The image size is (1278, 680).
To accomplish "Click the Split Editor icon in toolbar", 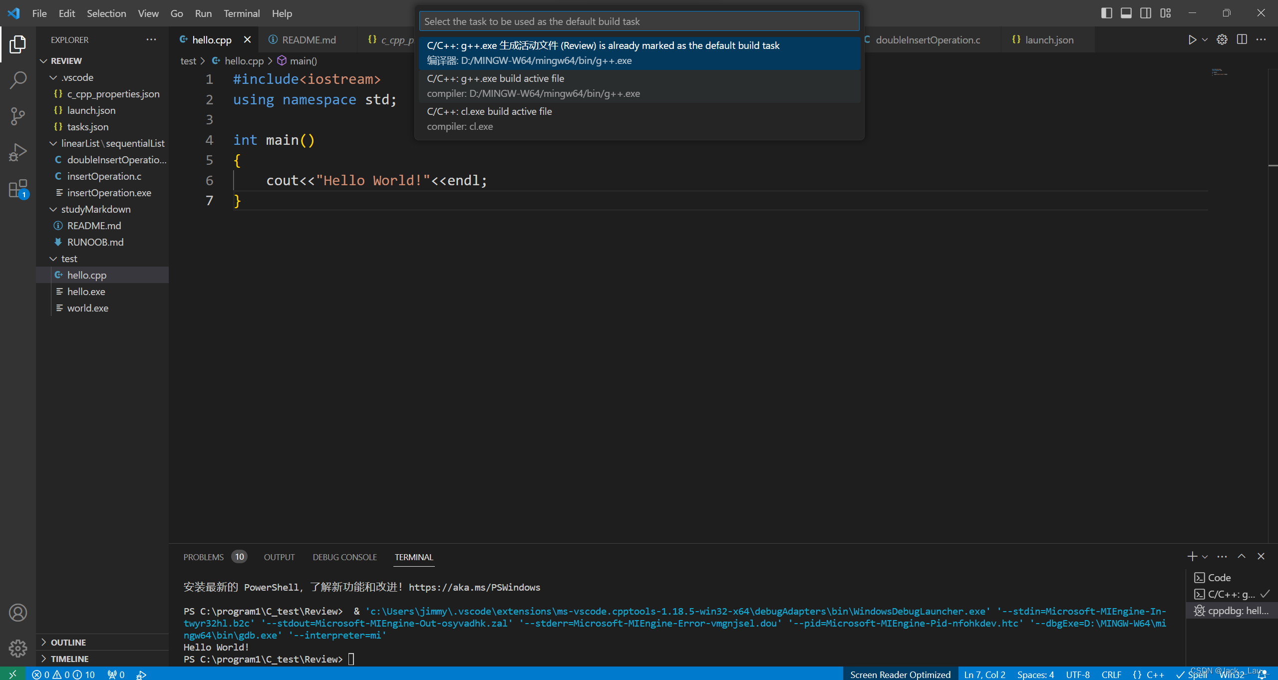I will point(1241,40).
